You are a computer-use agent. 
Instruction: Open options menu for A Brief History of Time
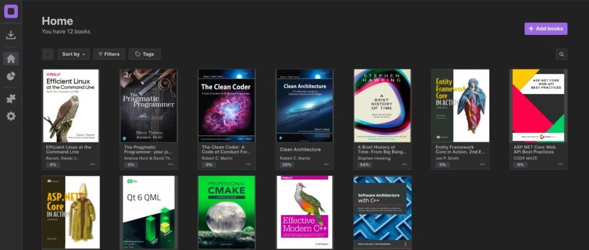404,164
